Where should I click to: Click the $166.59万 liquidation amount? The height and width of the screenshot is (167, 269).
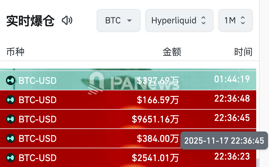[x=158, y=100]
